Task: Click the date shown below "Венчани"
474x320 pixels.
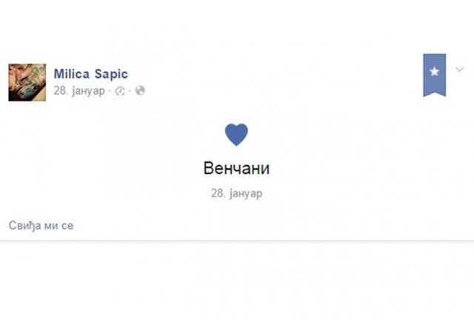Action: 236,193
